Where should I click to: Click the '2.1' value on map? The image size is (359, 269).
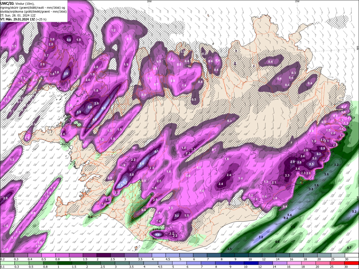coord(274,182)
